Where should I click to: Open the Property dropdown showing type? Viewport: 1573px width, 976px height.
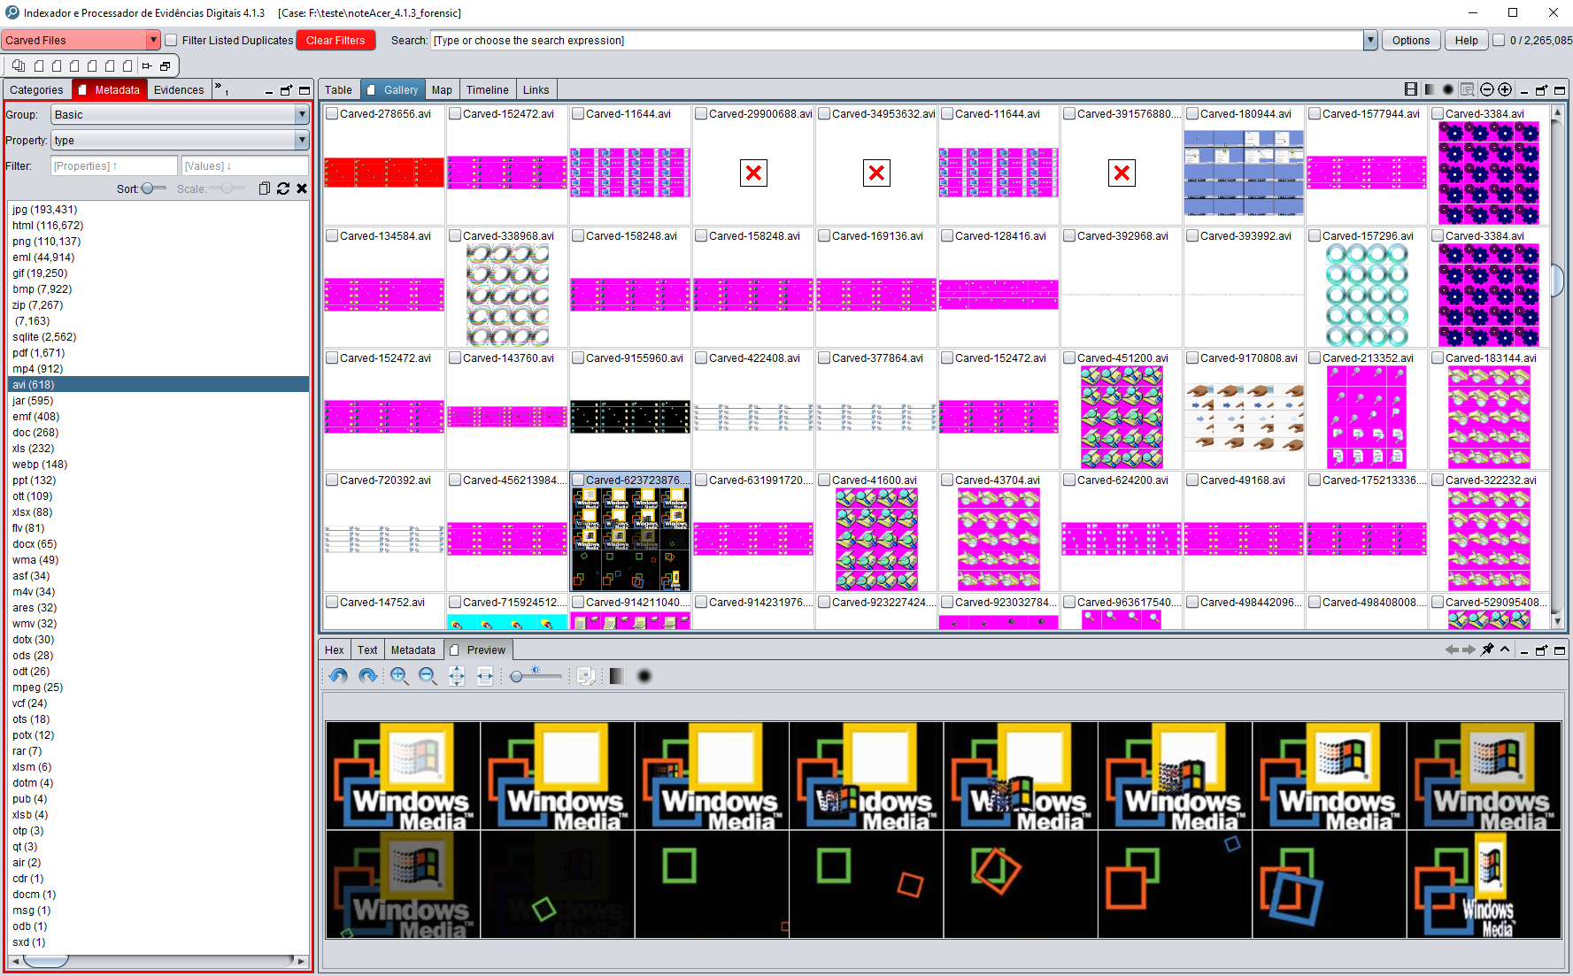tap(302, 140)
